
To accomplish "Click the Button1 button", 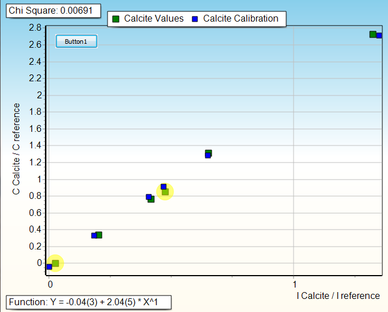I will coord(76,41).
